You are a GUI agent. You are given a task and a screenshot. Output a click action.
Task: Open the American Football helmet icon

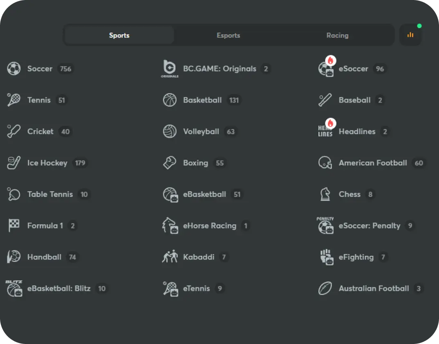click(325, 163)
